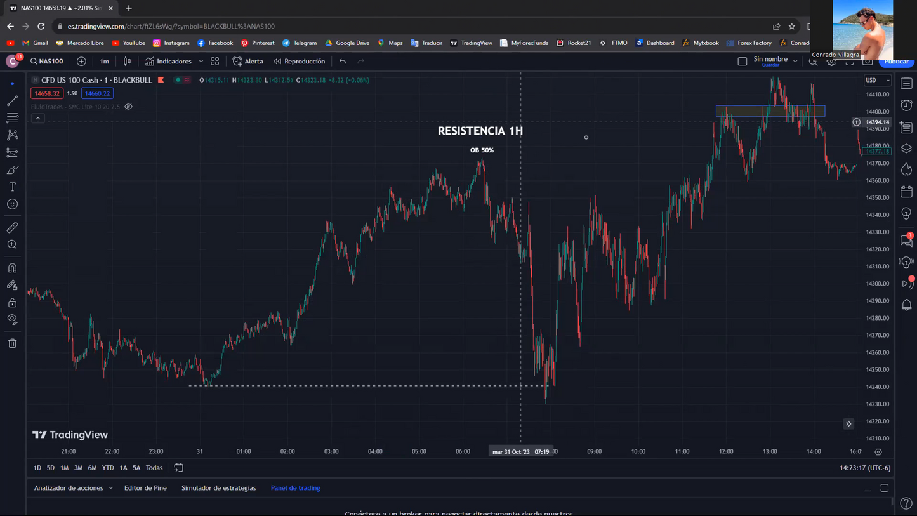Open the alerts panel clock icon
917x516 pixels.
906,105
